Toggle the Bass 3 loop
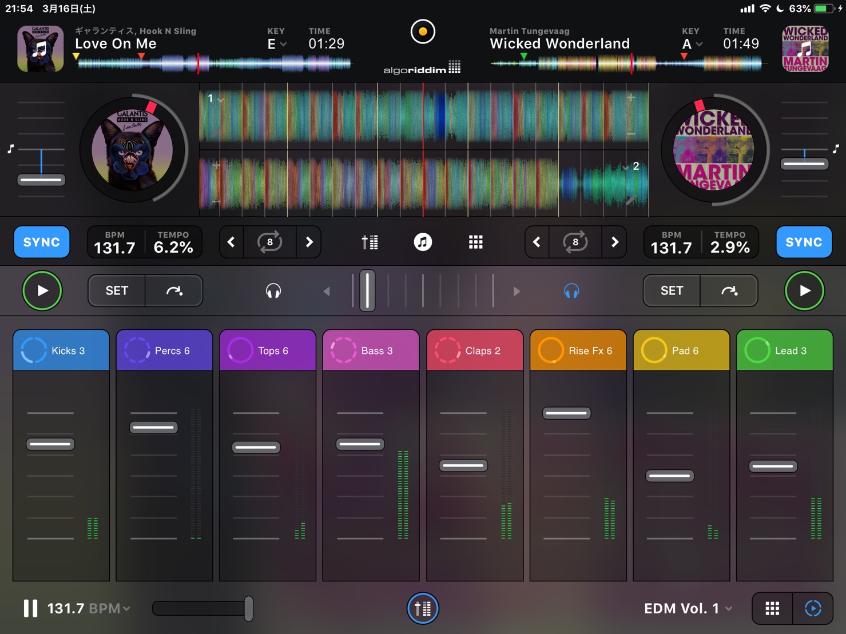Screen dimensions: 846x634 [344, 350]
